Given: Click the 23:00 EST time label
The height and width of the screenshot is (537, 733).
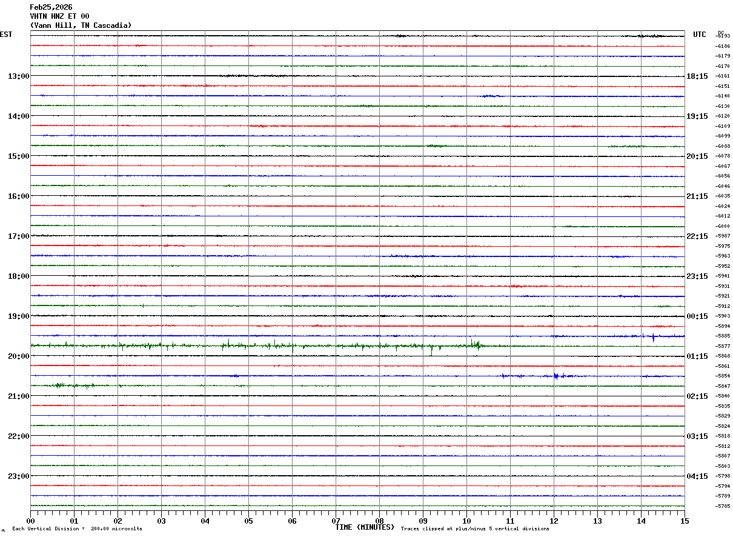Looking at the screenshot, I should click(x=19, y=476).
